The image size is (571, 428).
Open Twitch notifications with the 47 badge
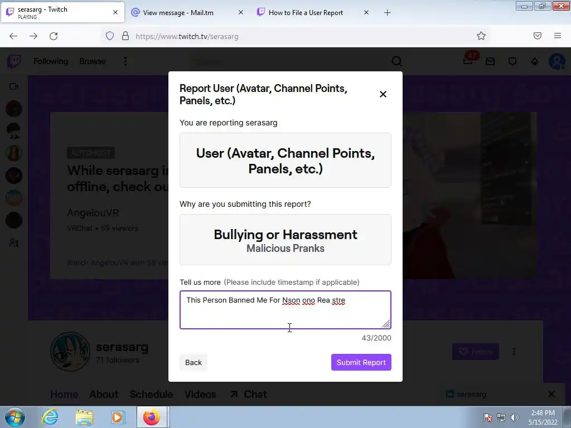[x=468, y=60]
